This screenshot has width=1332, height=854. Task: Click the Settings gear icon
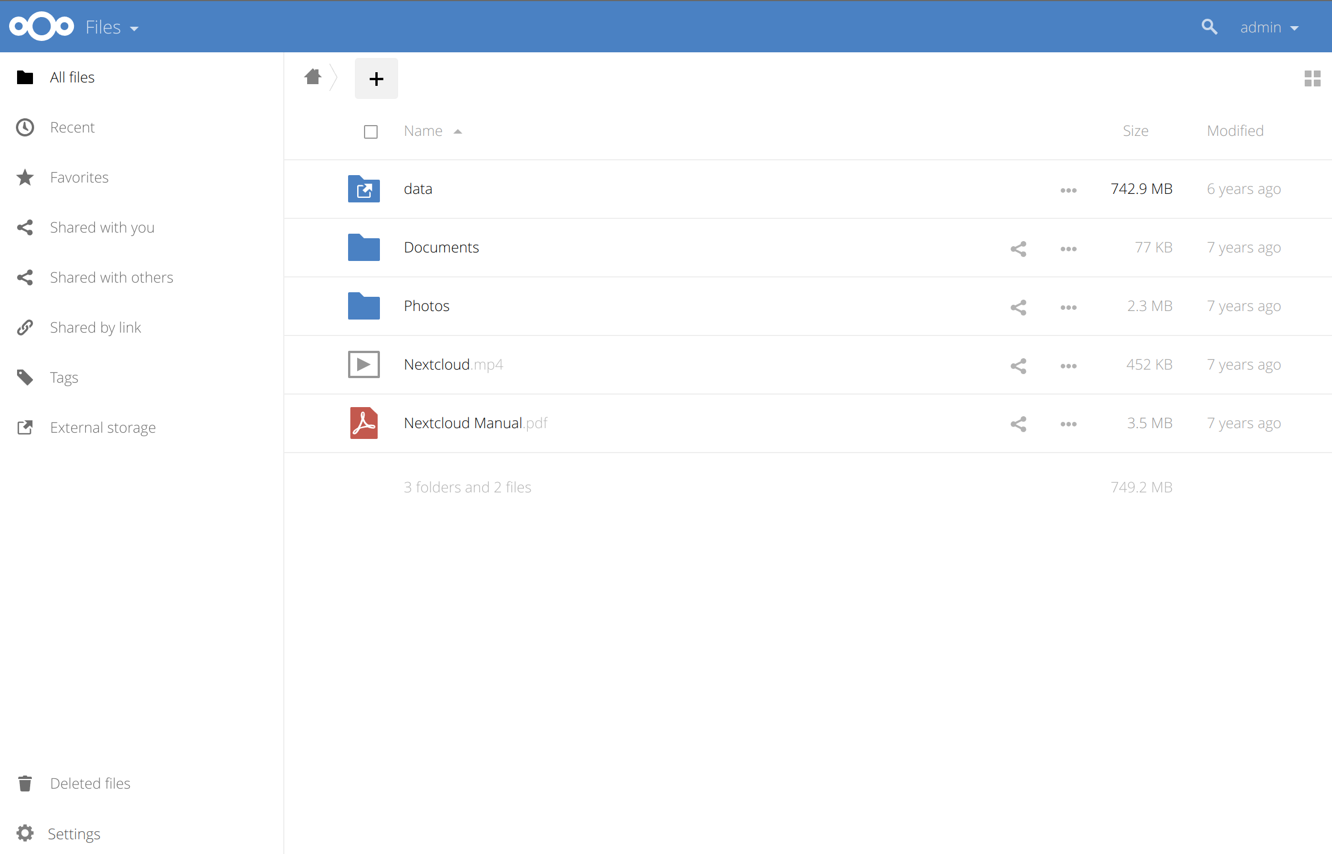point(25,834)
